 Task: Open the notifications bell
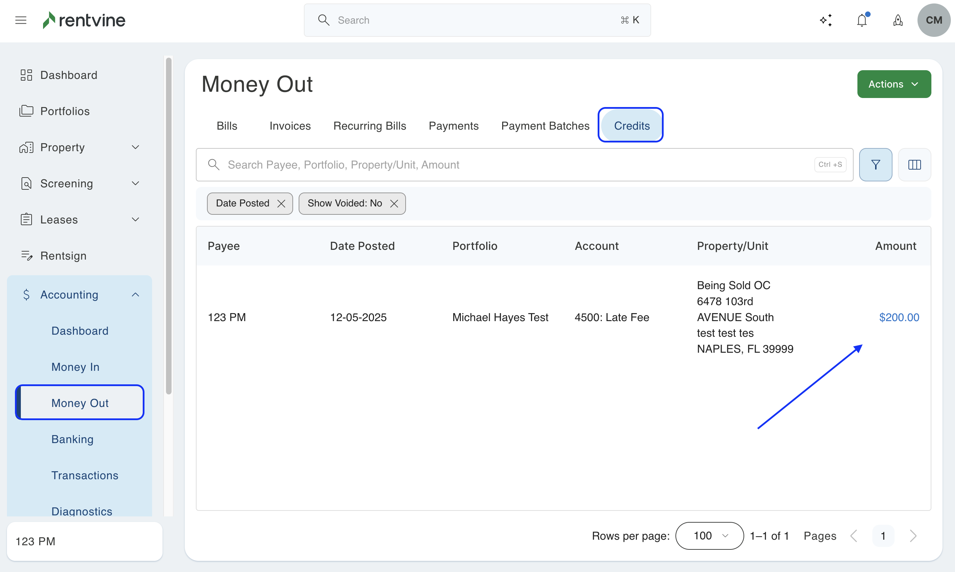862,20
